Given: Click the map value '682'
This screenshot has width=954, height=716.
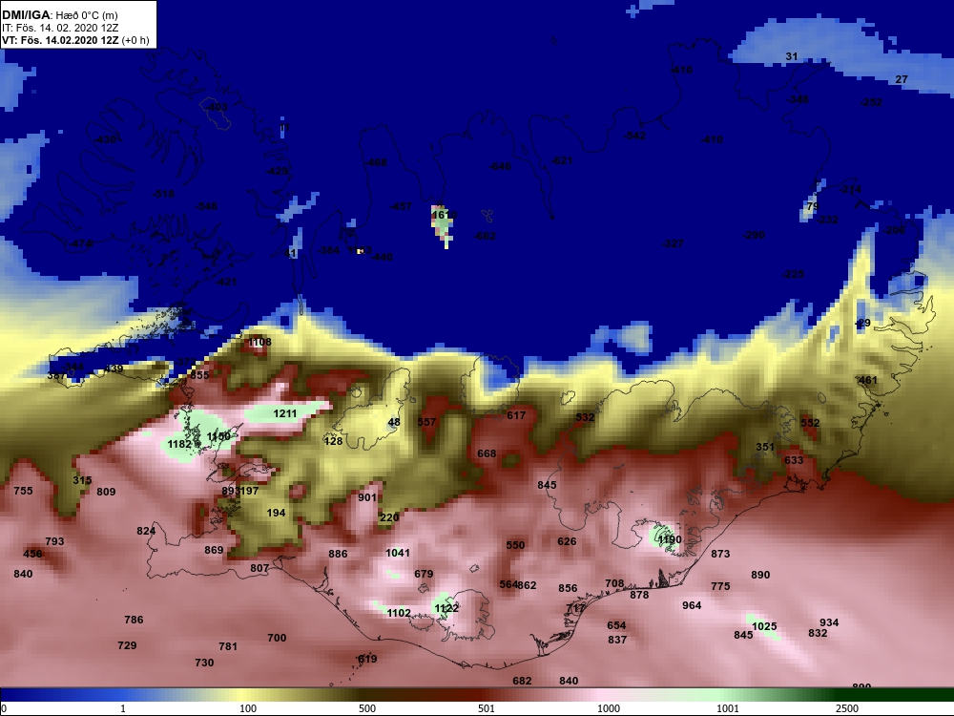Looking at the screenshot, I should tap(522, 681).
